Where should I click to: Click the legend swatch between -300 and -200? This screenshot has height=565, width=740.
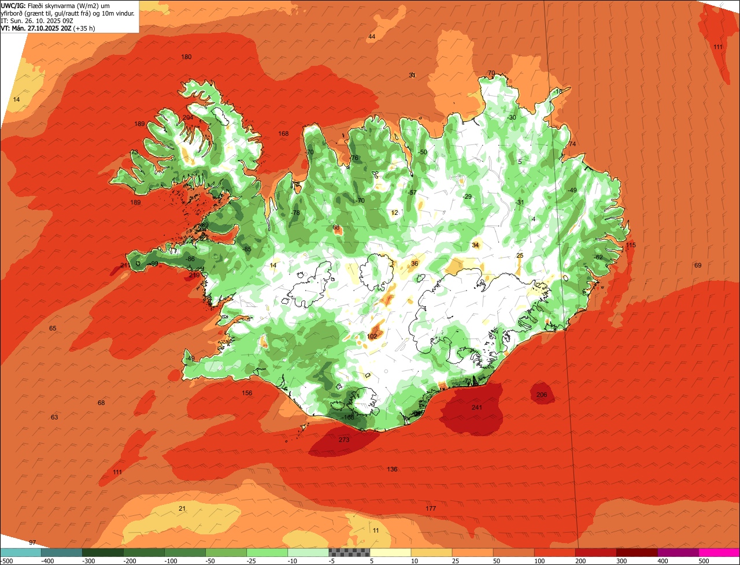click(x=102, y=552)
